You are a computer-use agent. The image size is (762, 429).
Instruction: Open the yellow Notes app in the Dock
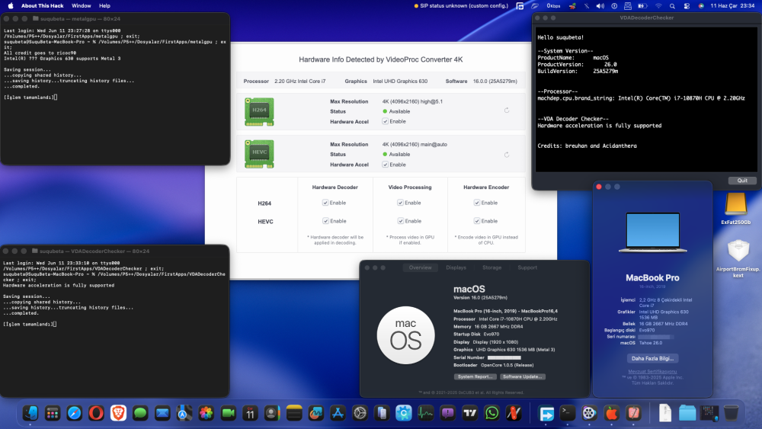pos(294,413)
